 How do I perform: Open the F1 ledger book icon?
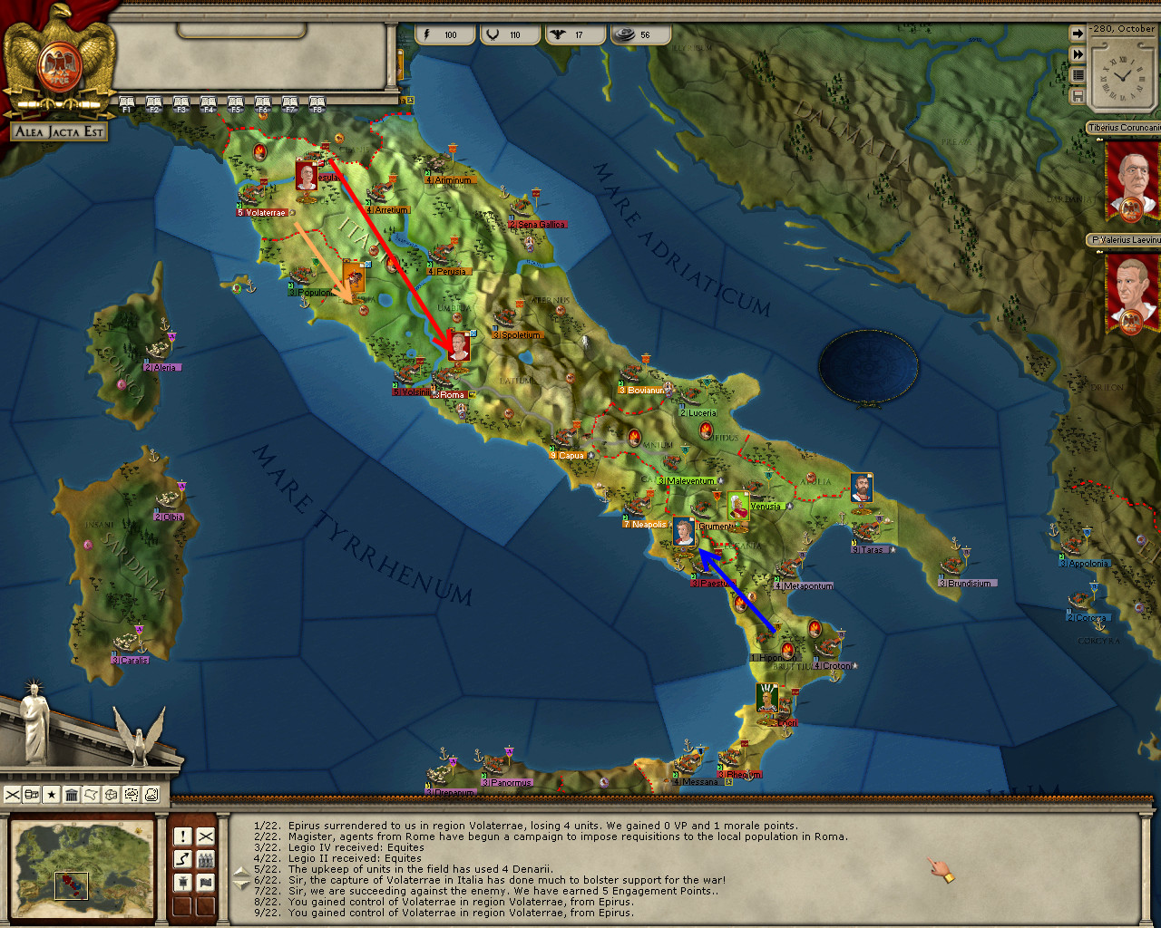127,103
